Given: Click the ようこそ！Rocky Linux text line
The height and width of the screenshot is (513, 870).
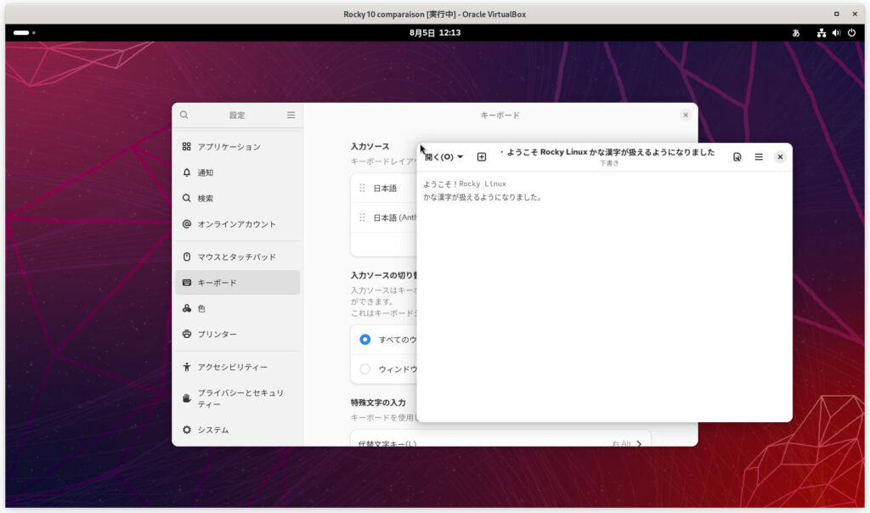Looking at the screenshot, I should pyautogui.click(x=465, y=183).
